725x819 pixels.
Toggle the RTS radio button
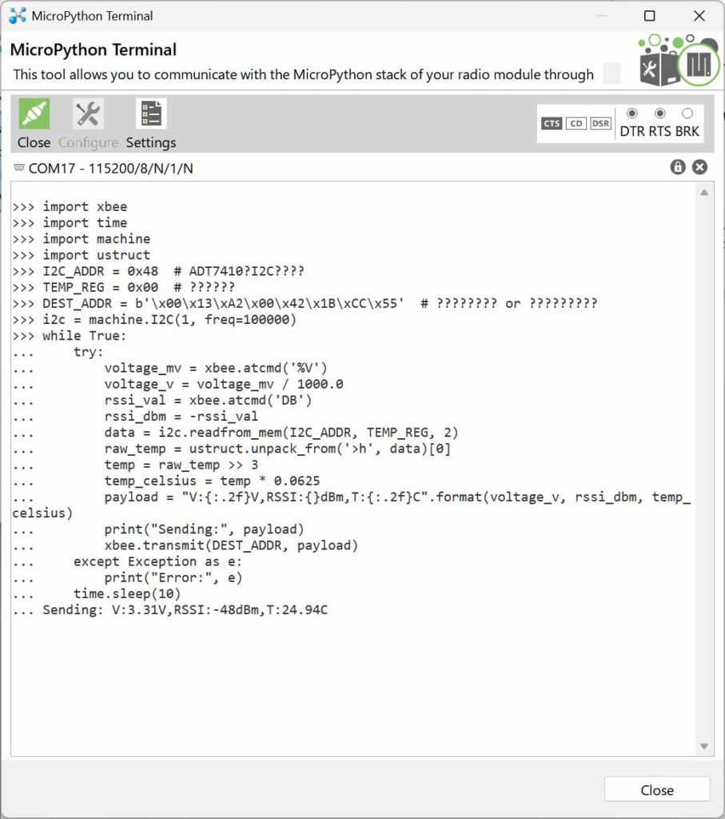click(x=659, y=114)
